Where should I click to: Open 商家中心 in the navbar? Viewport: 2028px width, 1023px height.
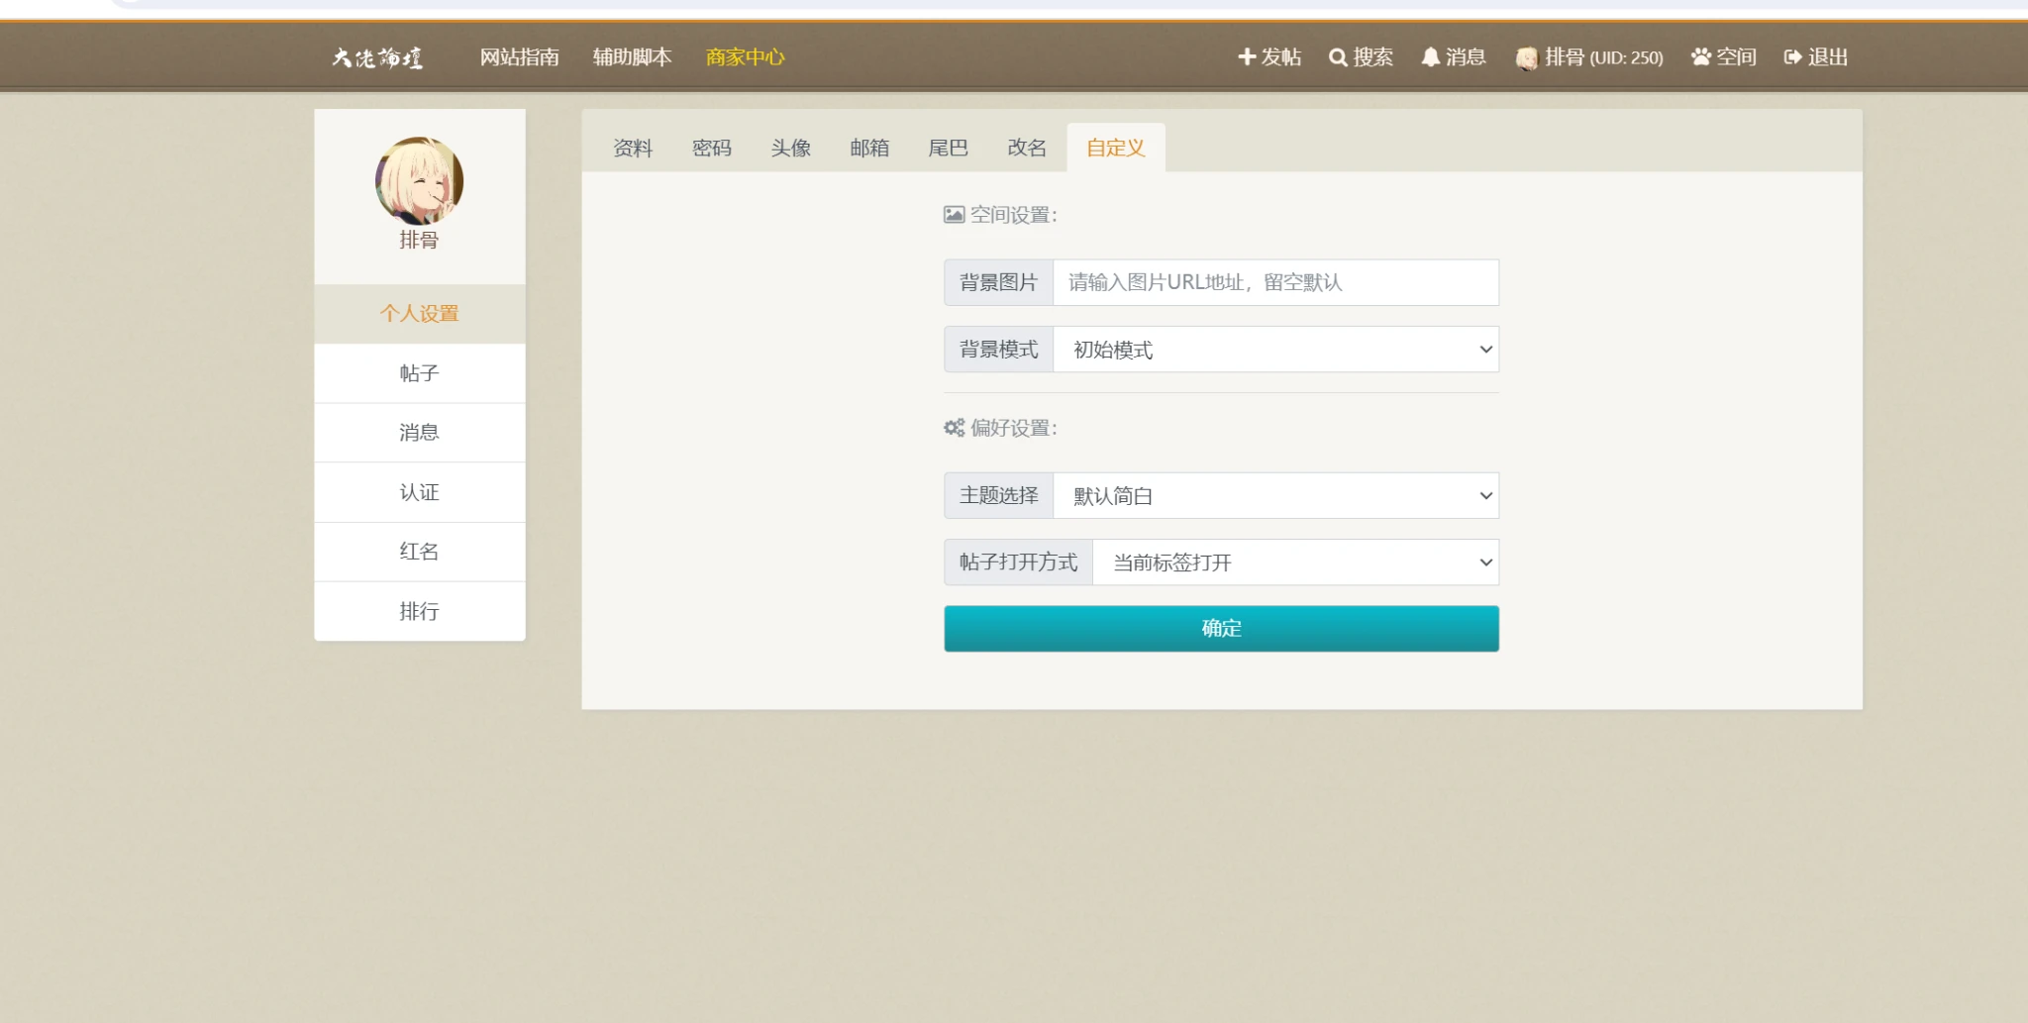745,57
